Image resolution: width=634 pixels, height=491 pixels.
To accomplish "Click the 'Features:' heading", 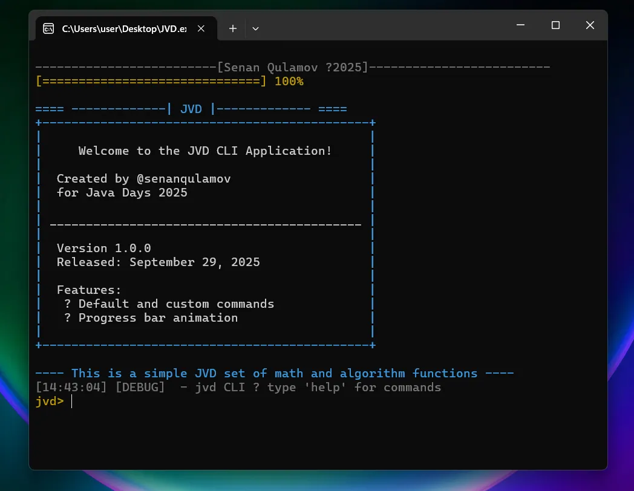I will coord(89,290).
